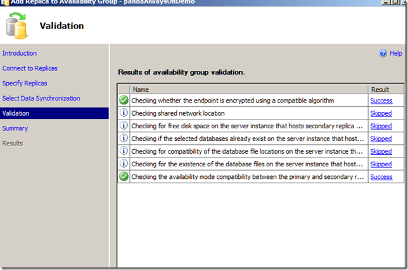Open Success link for availability mode compatibility
Screen dimensions: 408x270
click(381, 177)
